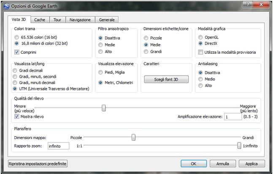Click the Rapporto zoom text field
Screen dimensions: 273x174
point(59,146)
